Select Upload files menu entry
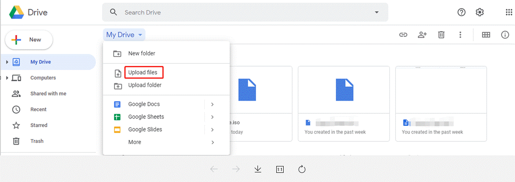The image size is (515, 182). [166, 72]
